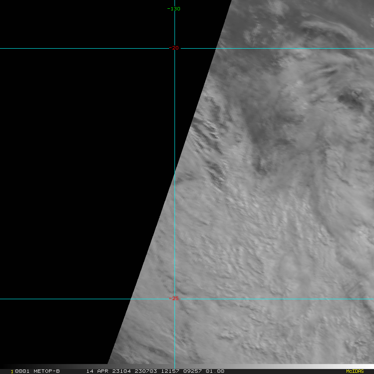
Task: Click where -130 line crosses -25 line
Action: [175, 298]
